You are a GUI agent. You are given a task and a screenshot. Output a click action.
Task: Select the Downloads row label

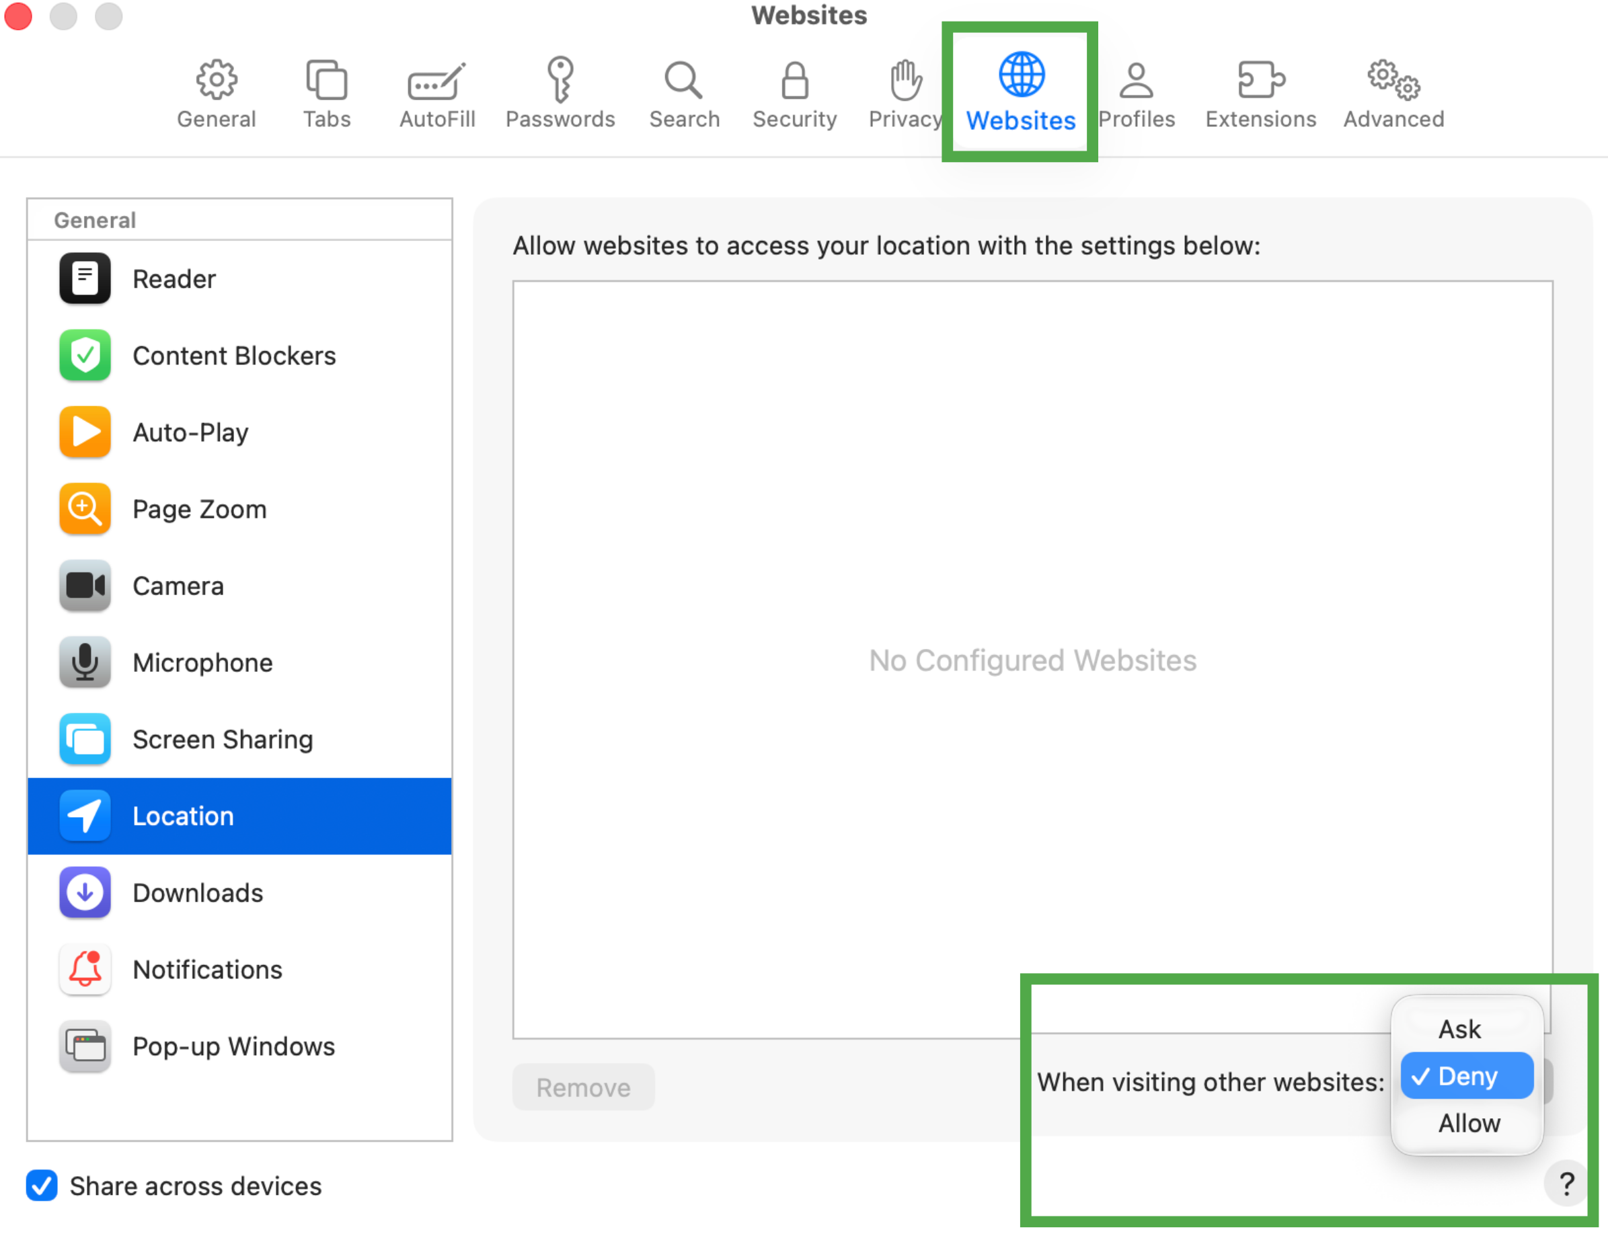198,892
